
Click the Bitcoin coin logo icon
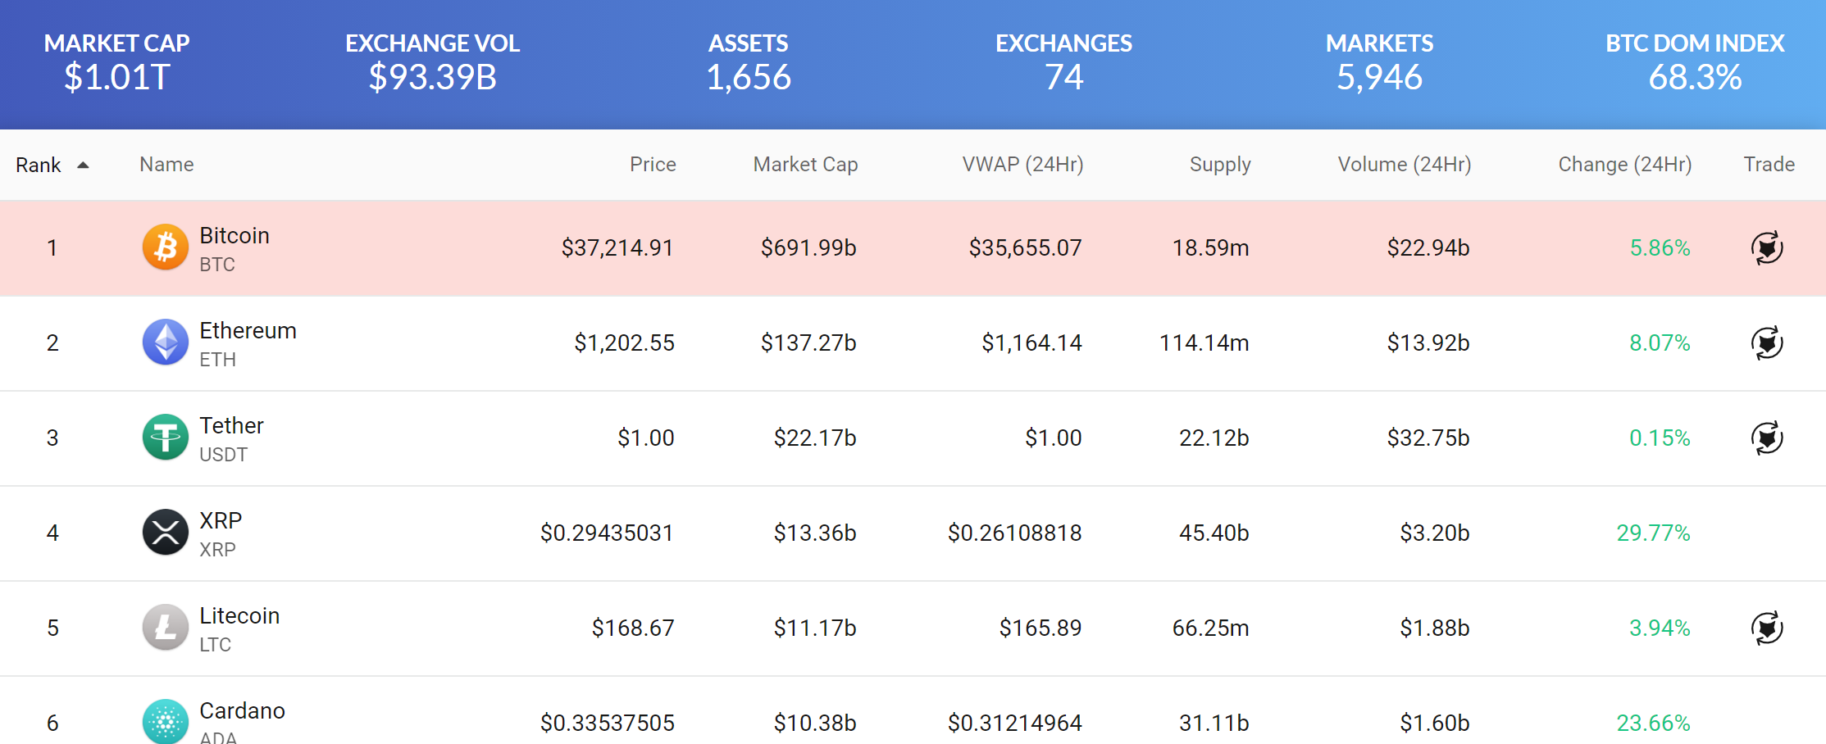pos(166,247)
